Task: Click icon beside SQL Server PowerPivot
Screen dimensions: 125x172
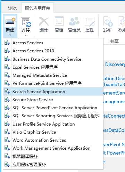Action: [x=7, y=107]
